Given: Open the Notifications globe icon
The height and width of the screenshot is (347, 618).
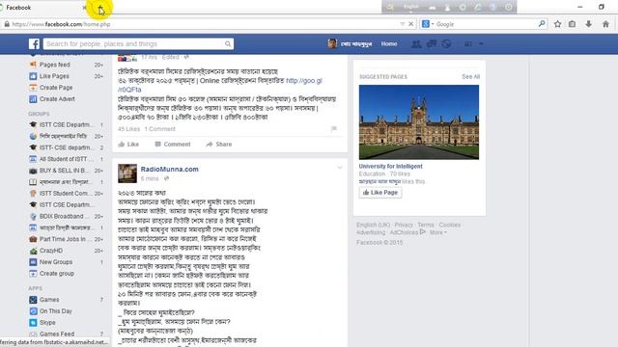Looking at the screenshot, I should pyautogui.click(x=446, y=44).
